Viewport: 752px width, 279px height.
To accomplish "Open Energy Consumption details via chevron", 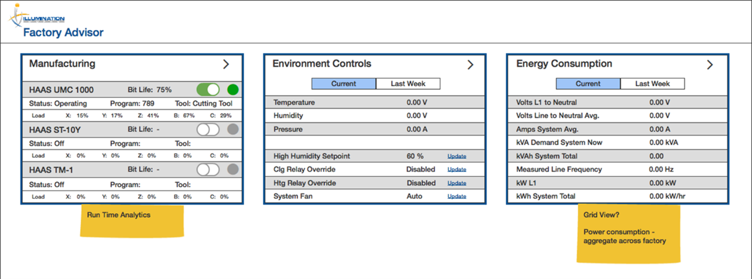I will point(710,65).
